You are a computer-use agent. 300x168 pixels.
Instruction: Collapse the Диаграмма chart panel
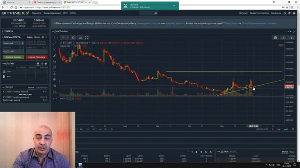(x=53, y=32)
